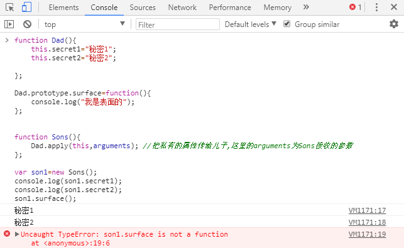
Task: Click the "son1.surface is not a function" error text
Action: pos(166,234)
